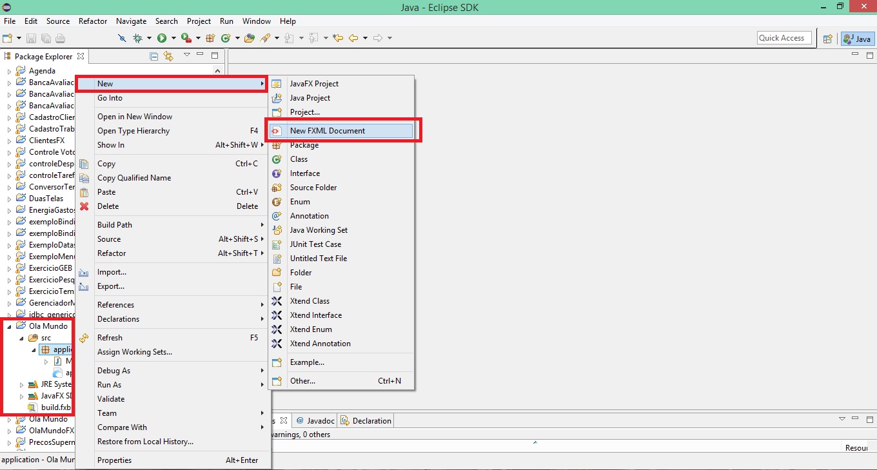Screen dimensions: 877x470
Task: Choose JavaFX Project in the New submenu
Action: point(341,84)
